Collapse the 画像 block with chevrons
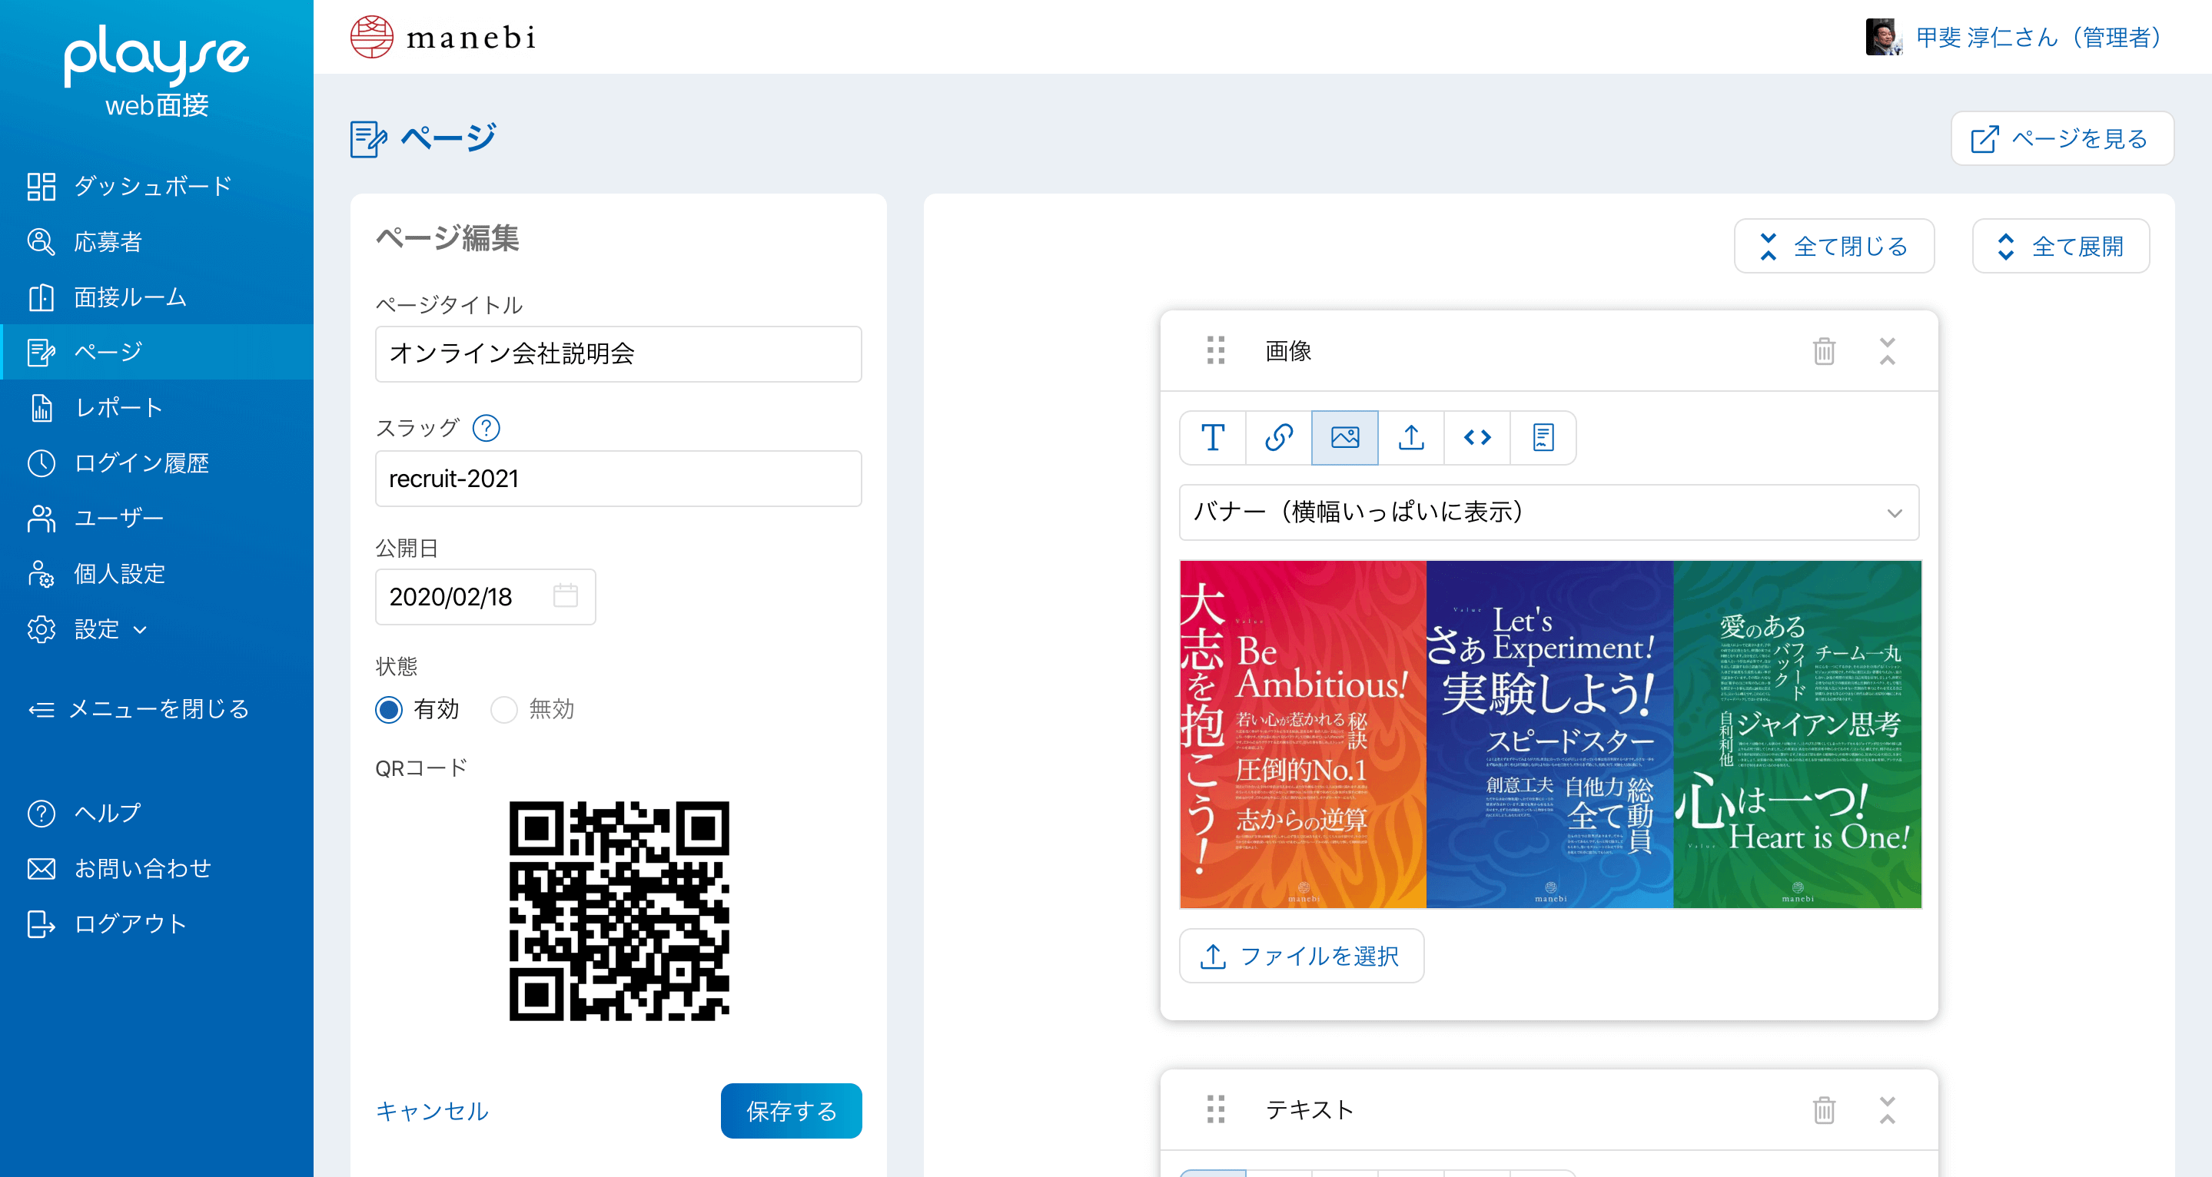Image resolution: width=2212 pixels, height=1177 pixels. pos(1888,351)
